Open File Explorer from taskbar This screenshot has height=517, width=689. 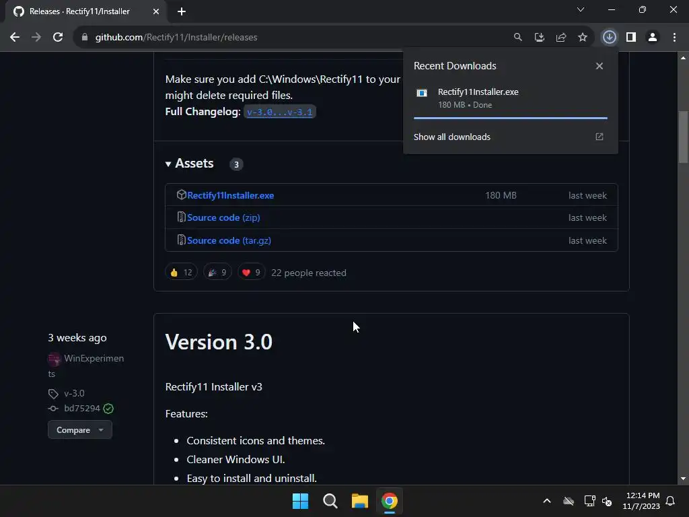coord(360,501)
